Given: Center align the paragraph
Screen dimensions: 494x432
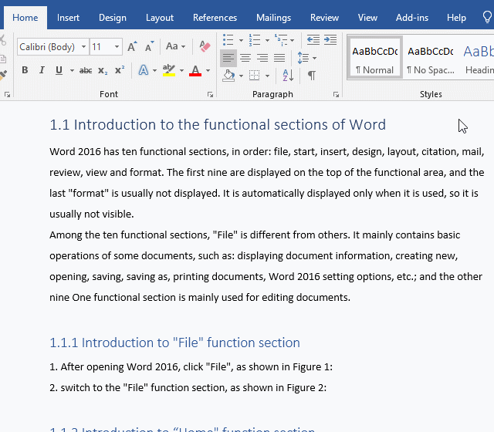Looking at the screenshot, I should coord(245,58).
